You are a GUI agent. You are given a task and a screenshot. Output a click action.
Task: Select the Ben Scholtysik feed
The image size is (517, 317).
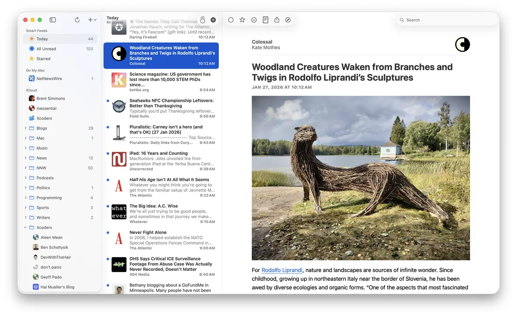coord(60,247)
